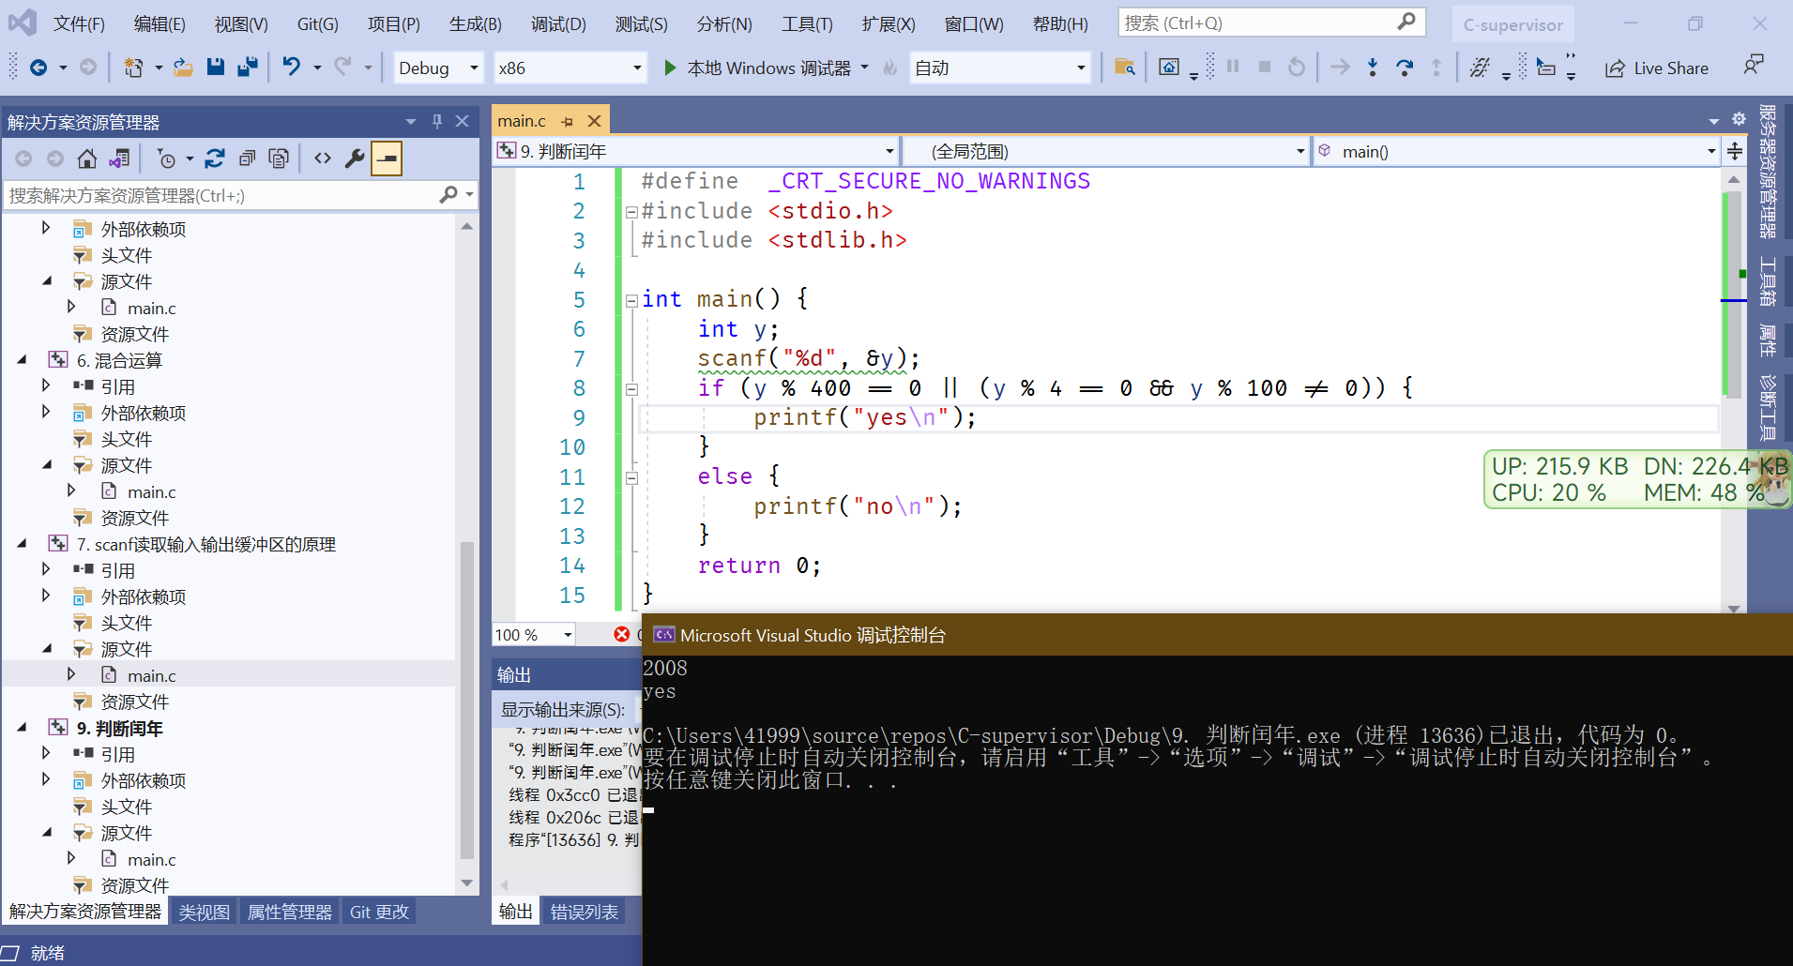Toggle the highlighted Preview Selected Items button
The image size is (1793, 966).
(x=387, y=158)
